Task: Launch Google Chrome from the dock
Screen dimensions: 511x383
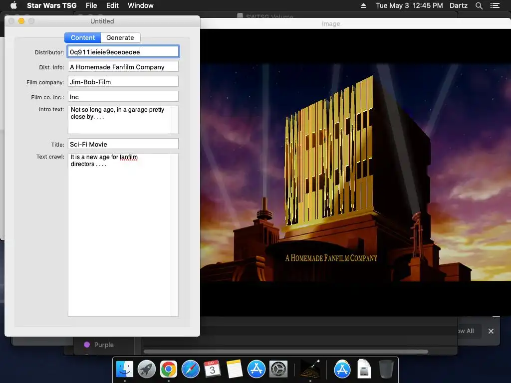Action: (169, 370)
